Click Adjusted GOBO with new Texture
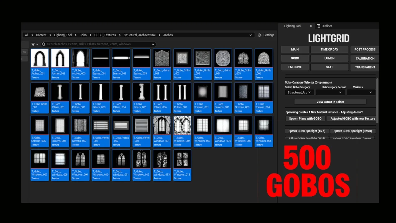This screenshot has height=223, width=396. click(x=353, y=118)
